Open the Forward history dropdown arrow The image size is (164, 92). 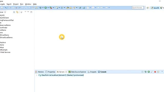tap(109, 8)
